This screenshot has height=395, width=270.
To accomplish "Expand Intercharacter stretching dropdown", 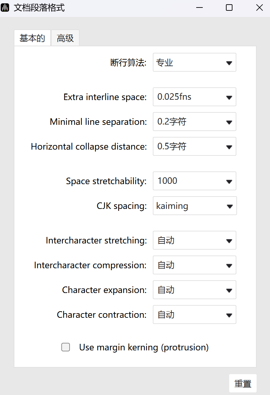I will coord(194,240).
